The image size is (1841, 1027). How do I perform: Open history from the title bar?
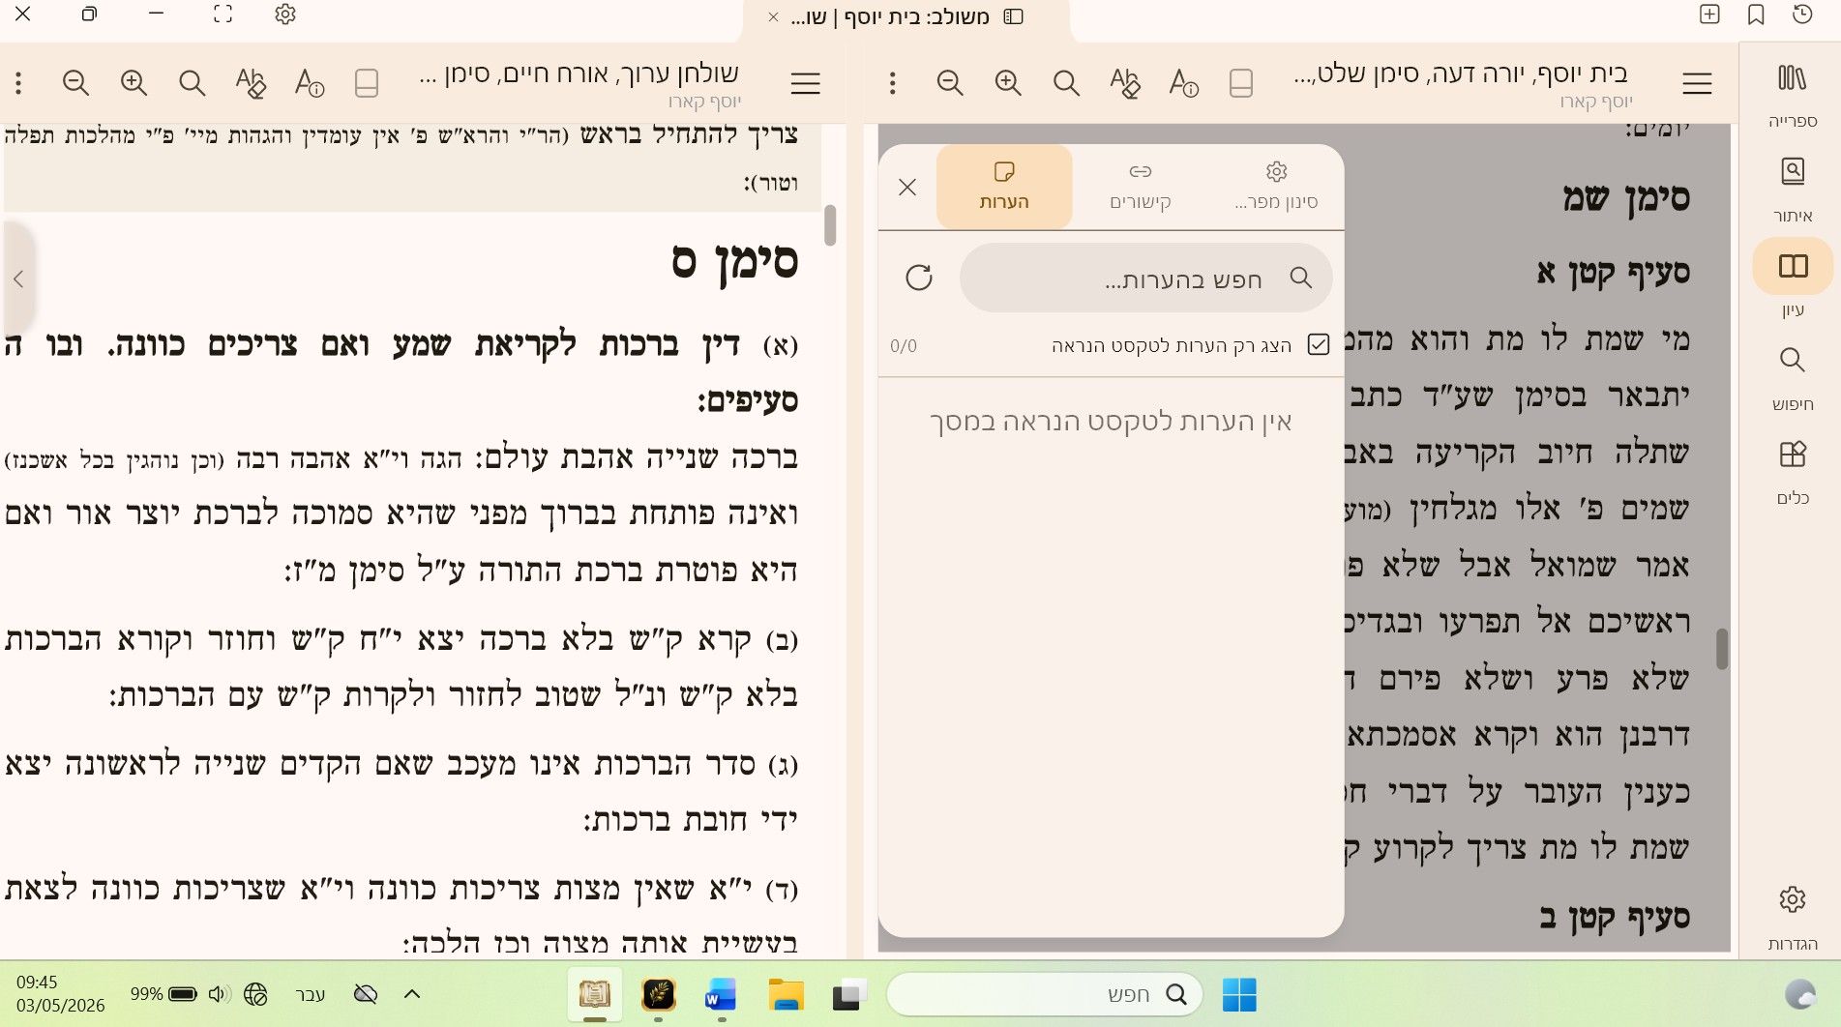(1802, 15)
